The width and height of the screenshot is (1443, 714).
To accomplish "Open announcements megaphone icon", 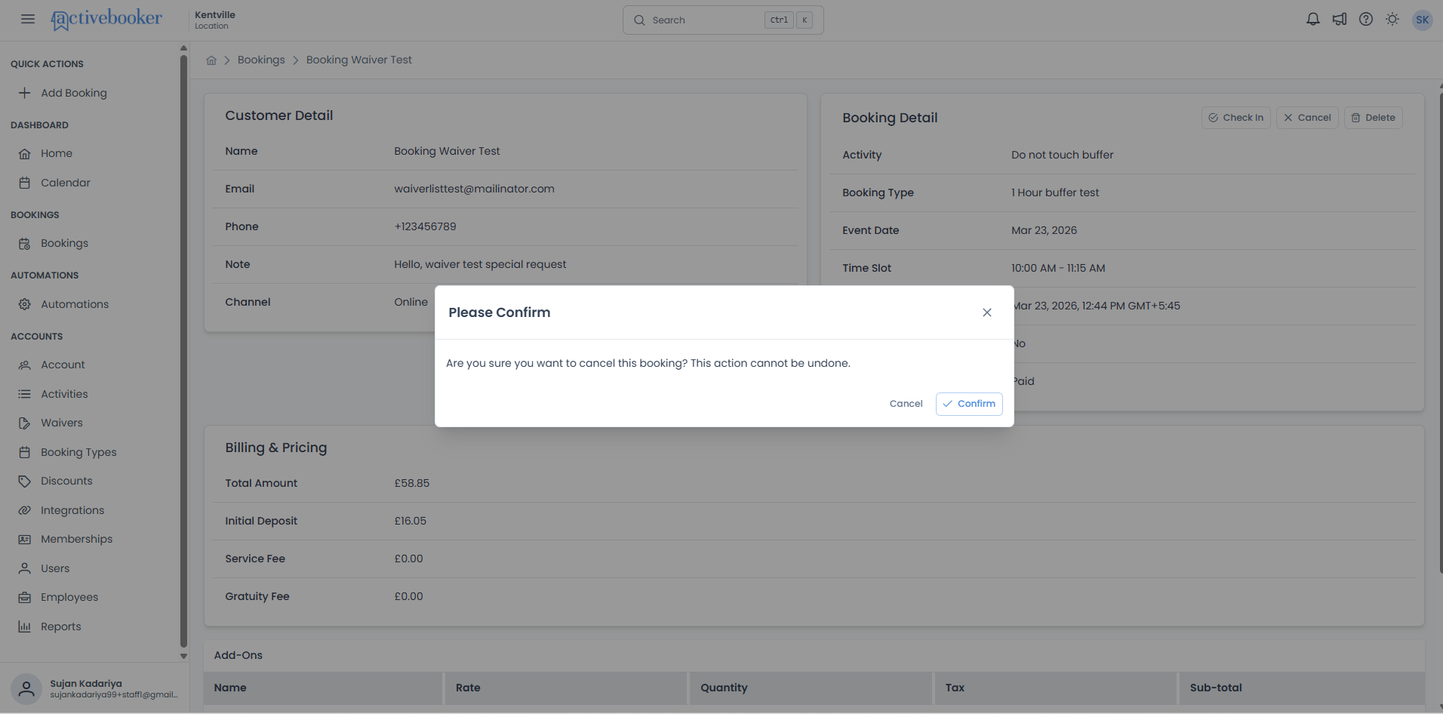I will coord(1340,20).
